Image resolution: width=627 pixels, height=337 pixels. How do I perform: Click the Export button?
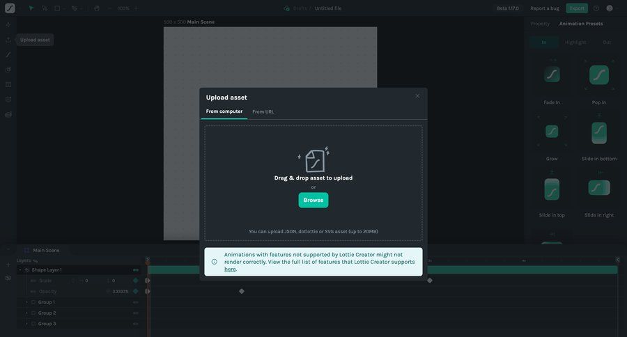(x=577, y=8)
